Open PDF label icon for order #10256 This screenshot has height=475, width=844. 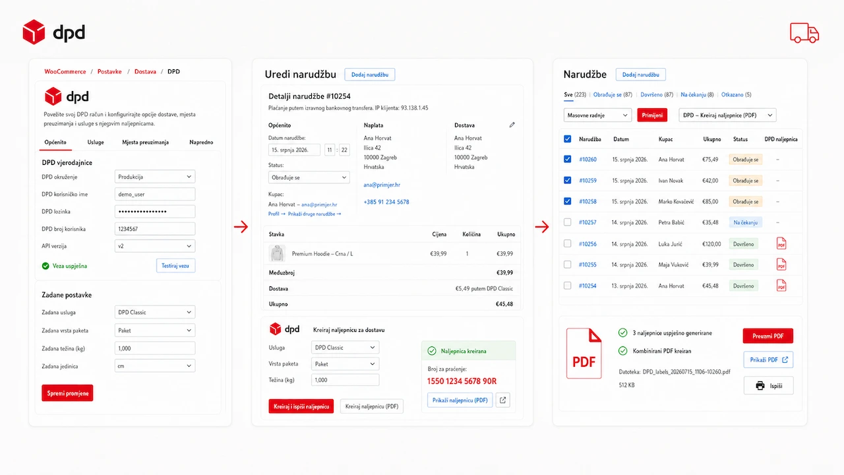(x=781, y=243)
